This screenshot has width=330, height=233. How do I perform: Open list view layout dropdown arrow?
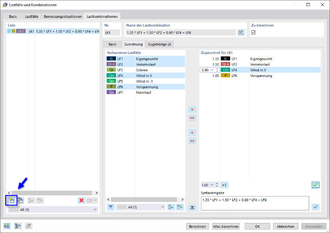coord(96,200)
